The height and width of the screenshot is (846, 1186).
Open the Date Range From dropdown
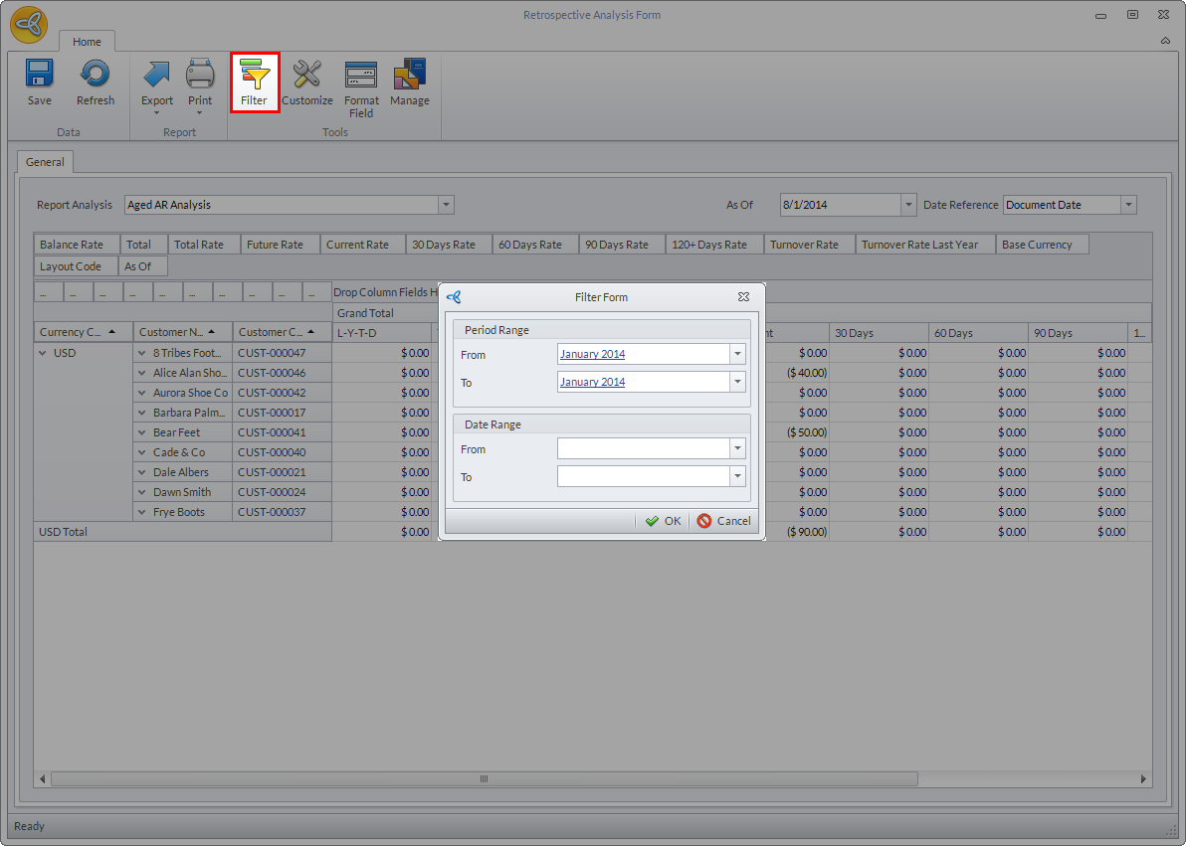[x=737, y=449]
